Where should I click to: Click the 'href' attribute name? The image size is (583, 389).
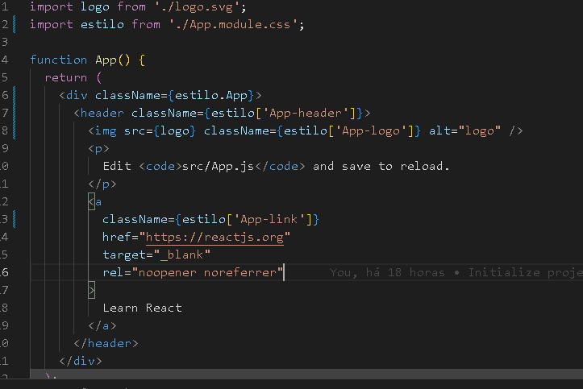117,238
